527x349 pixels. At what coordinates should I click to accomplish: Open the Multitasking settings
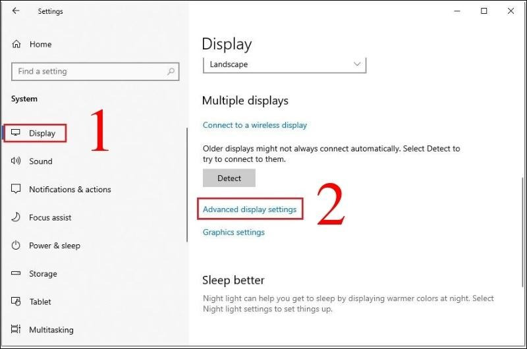coord(51,330)
